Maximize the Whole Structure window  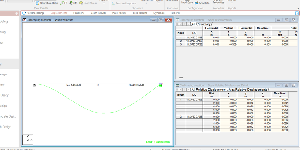coord(160,20)
